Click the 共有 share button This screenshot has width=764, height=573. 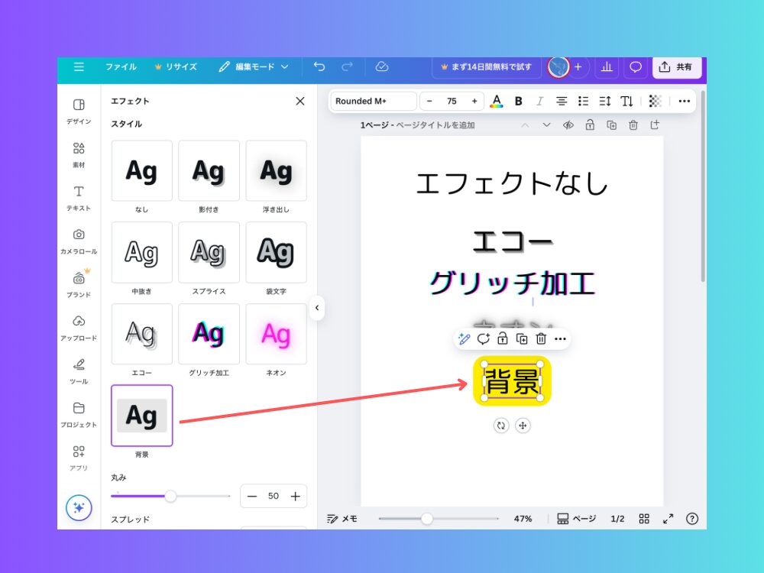(677, 67)
